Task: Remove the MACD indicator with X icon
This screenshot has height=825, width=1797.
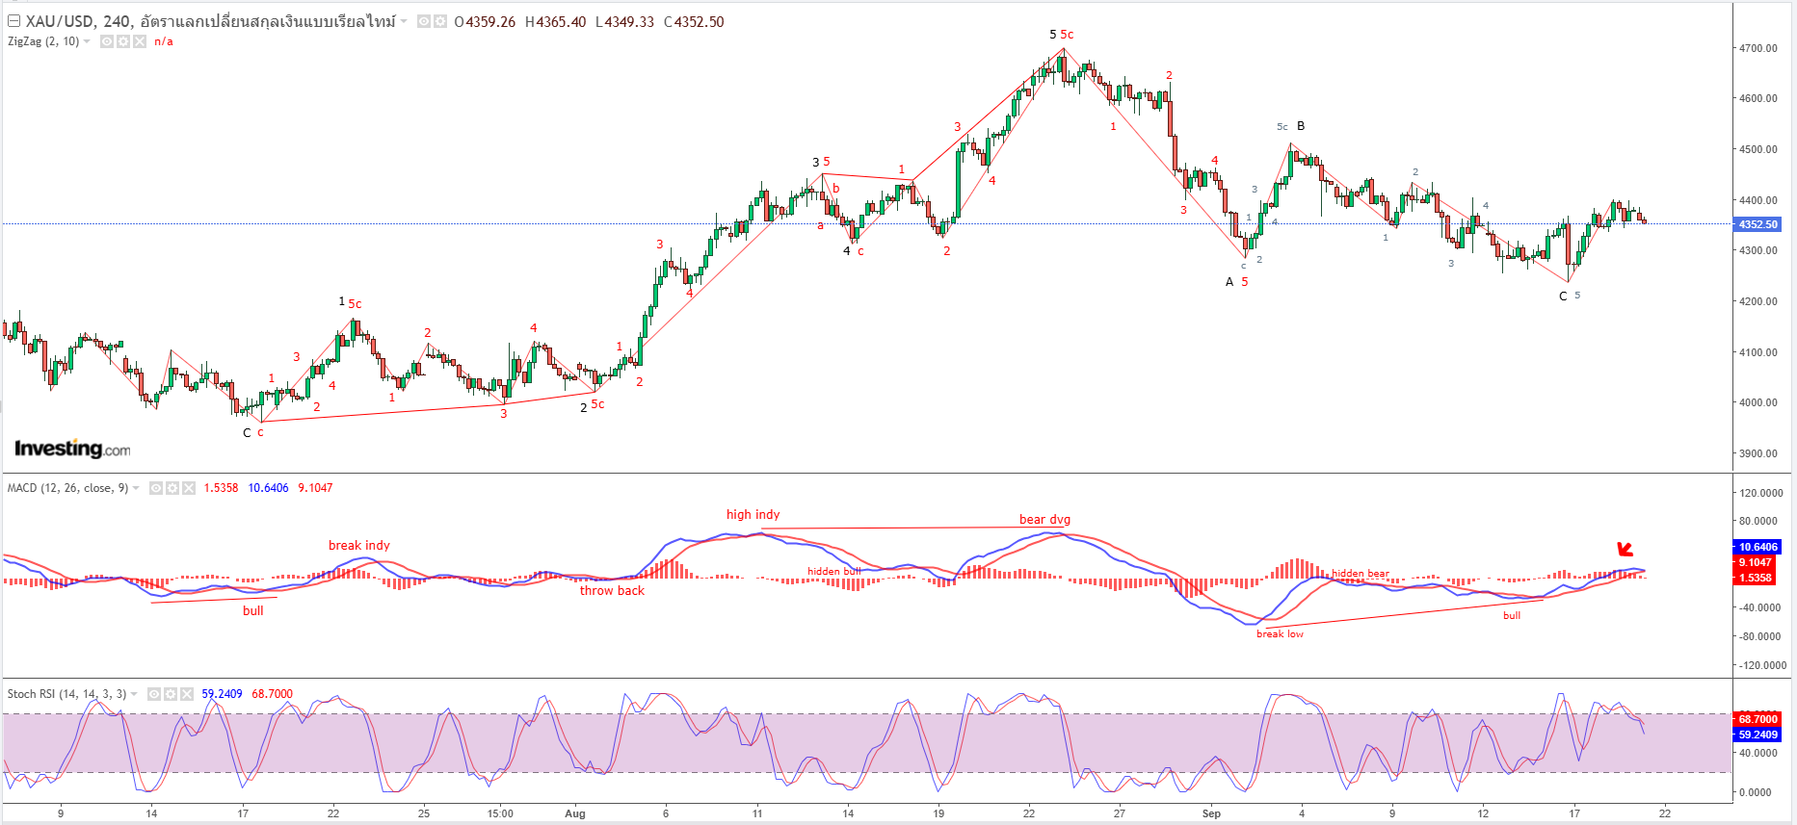Action: pyautogui.click(x=189, y=488)
